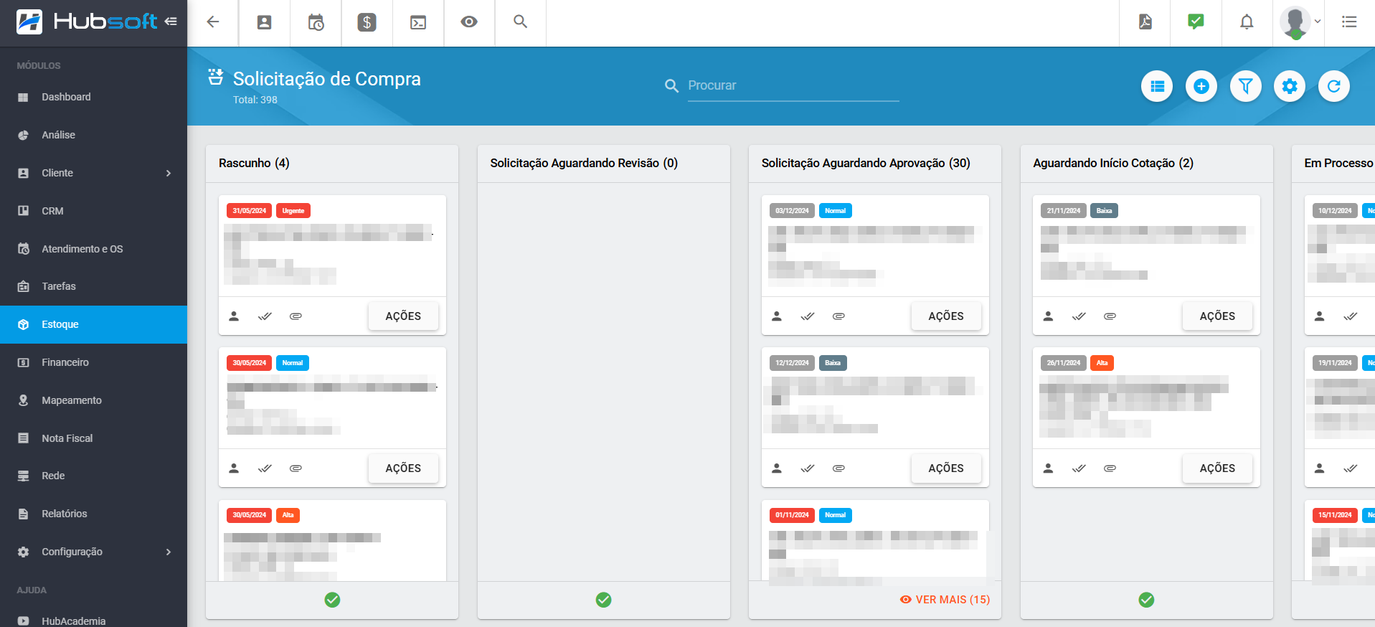The height and width of the screenshot is (627, 1375).
Task: Go back using the top toolbar arrow
Action: [x=213, y=22]
